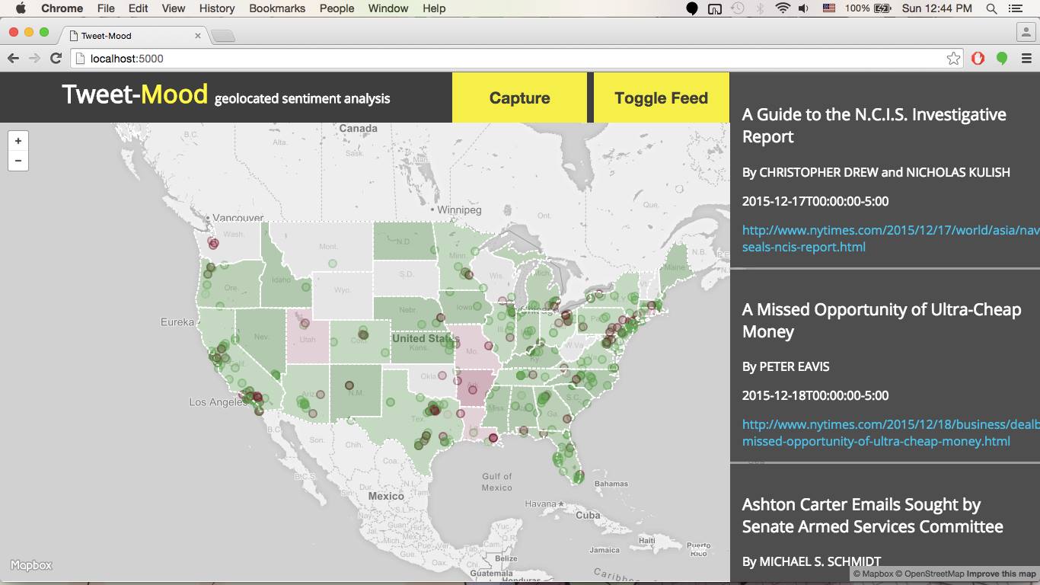Viewport: 1040px width, 585px height.
Task: Click the map zoom in plus button
Action: click(x=18, y=141)
